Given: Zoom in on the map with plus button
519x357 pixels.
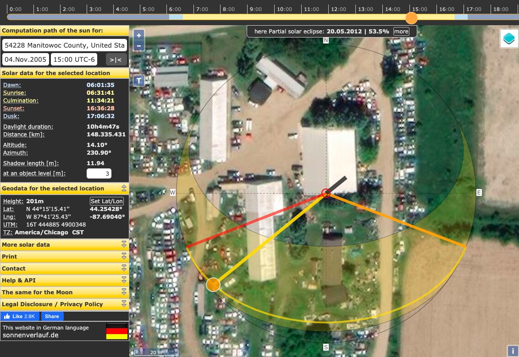Looking at the screenshot, I should click(x=138, y=35).
